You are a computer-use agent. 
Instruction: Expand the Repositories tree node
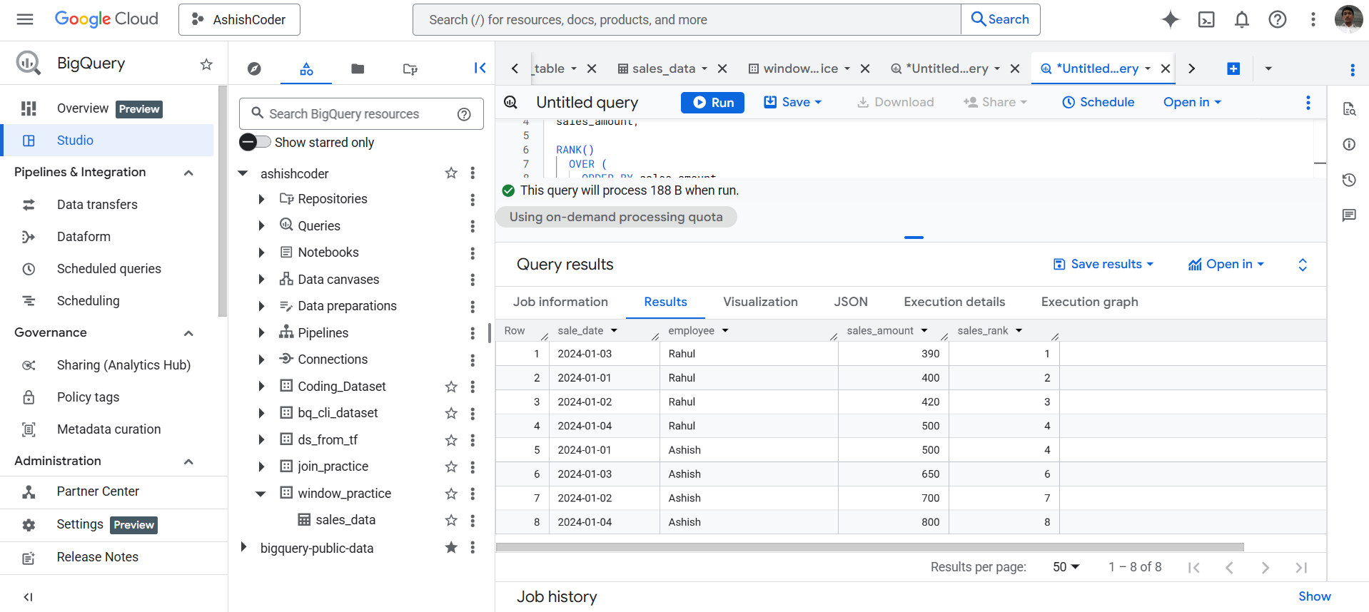coord(261,199)
